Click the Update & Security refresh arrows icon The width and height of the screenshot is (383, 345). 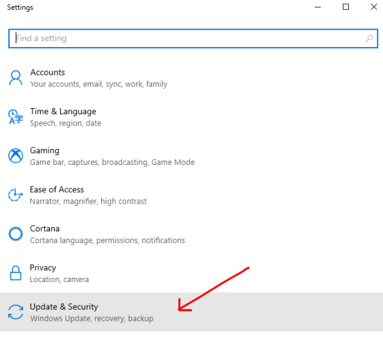point(16,312)
